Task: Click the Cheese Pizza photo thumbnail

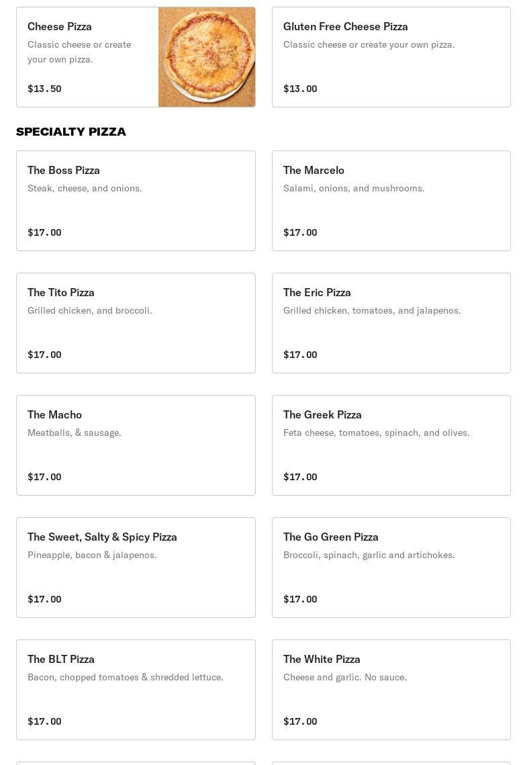Action: coord(207,57)
